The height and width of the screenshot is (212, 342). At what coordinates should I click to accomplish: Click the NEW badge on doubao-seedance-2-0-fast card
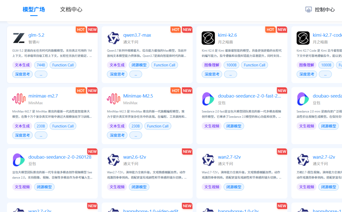pyautogui.click(x=282, y=91)
